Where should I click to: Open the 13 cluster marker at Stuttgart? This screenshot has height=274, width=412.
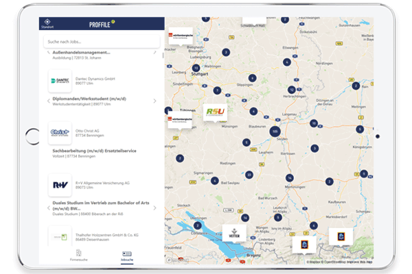click(x=196, y=68)
